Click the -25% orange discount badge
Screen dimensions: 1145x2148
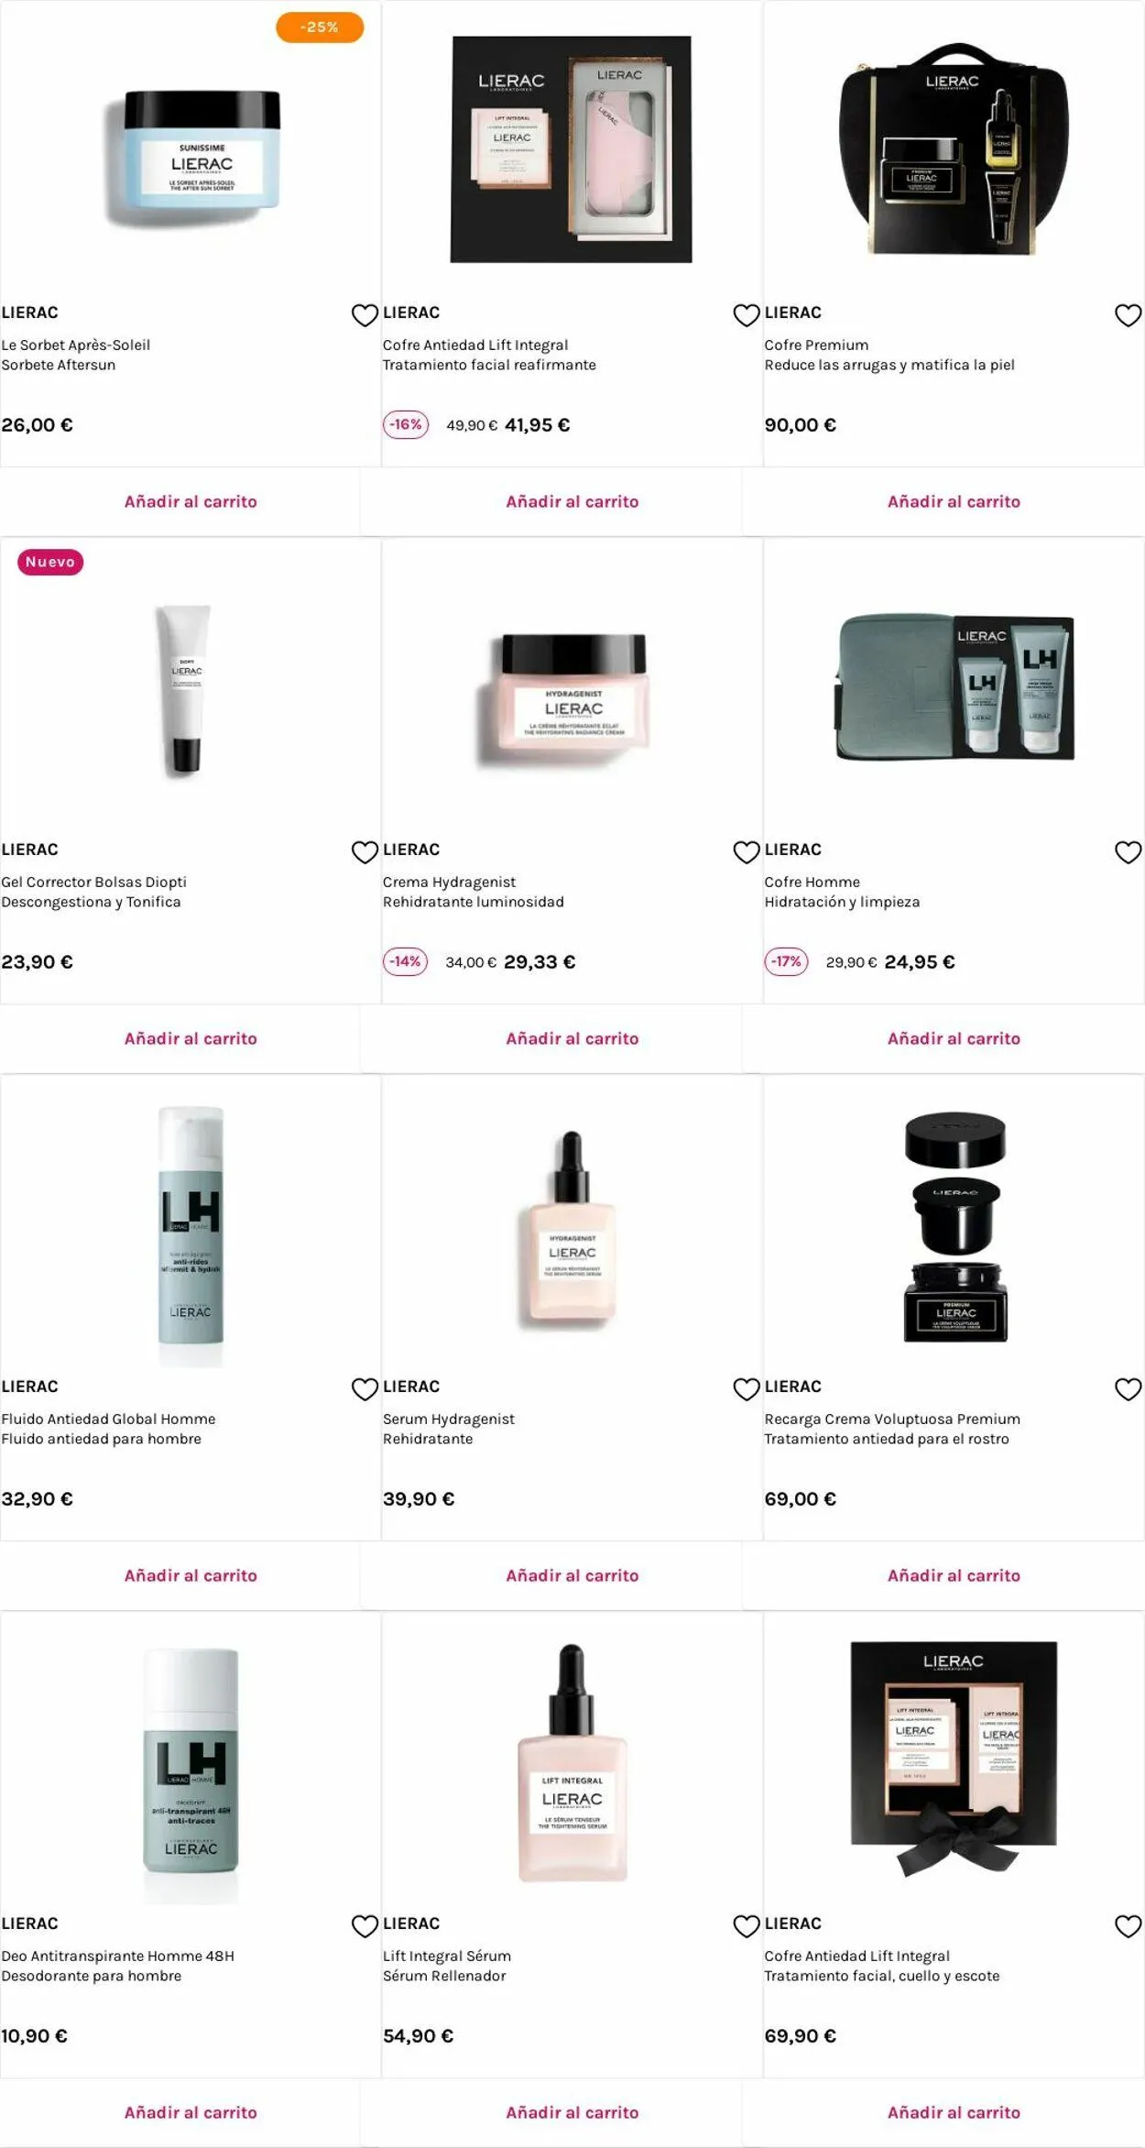coord(320,27)
